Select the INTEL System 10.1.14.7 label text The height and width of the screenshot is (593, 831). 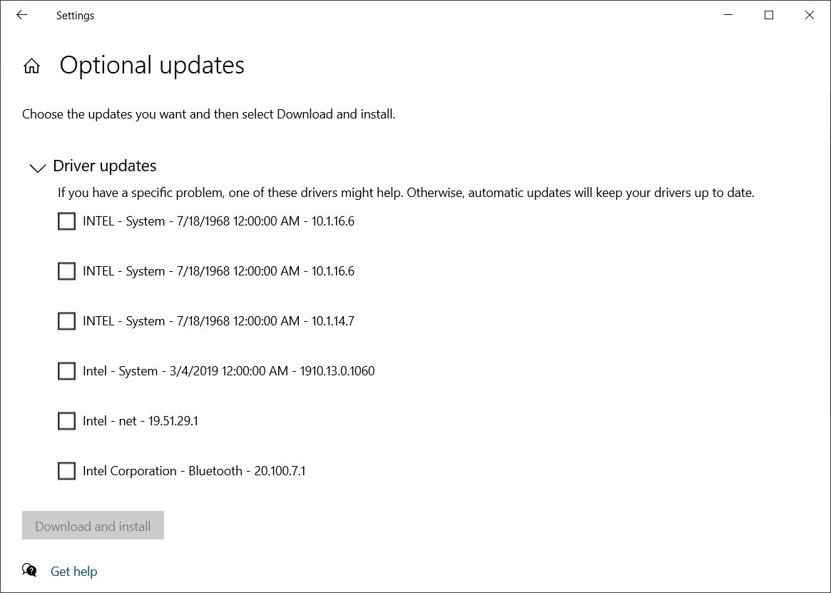[x=218, y=321]
